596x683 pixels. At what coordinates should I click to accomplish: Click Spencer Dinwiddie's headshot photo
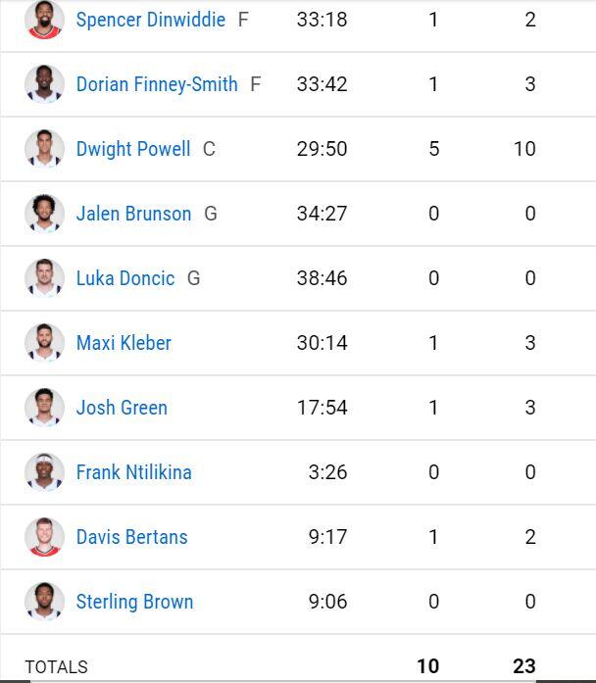[44, 20]
